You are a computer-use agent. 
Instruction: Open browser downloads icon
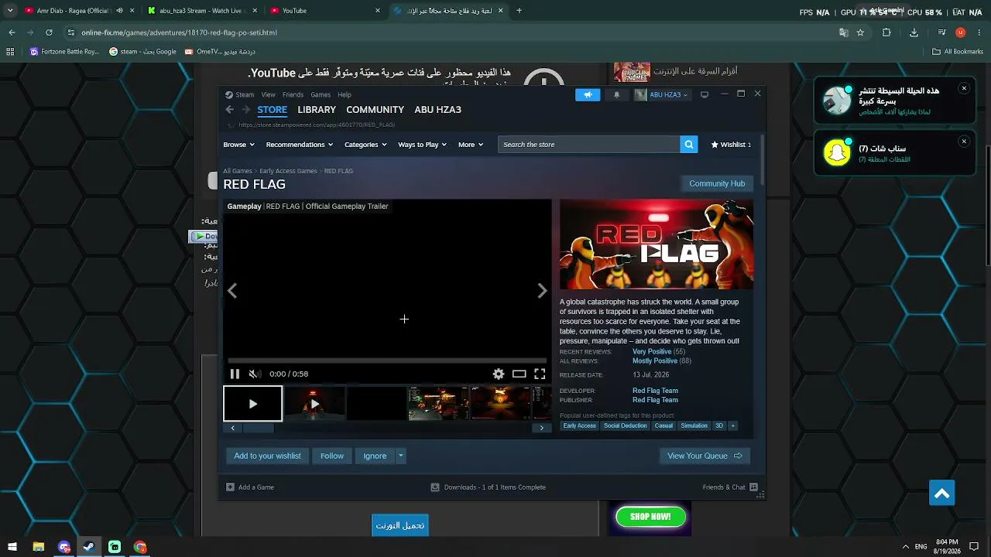pos(914,32)
